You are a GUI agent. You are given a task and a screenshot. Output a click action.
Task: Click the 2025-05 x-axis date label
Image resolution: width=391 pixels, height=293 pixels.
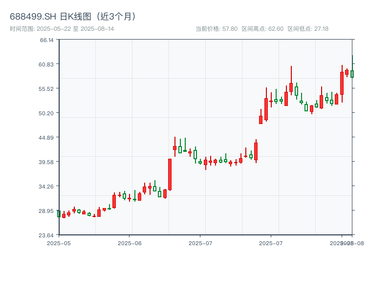[59, 243]
